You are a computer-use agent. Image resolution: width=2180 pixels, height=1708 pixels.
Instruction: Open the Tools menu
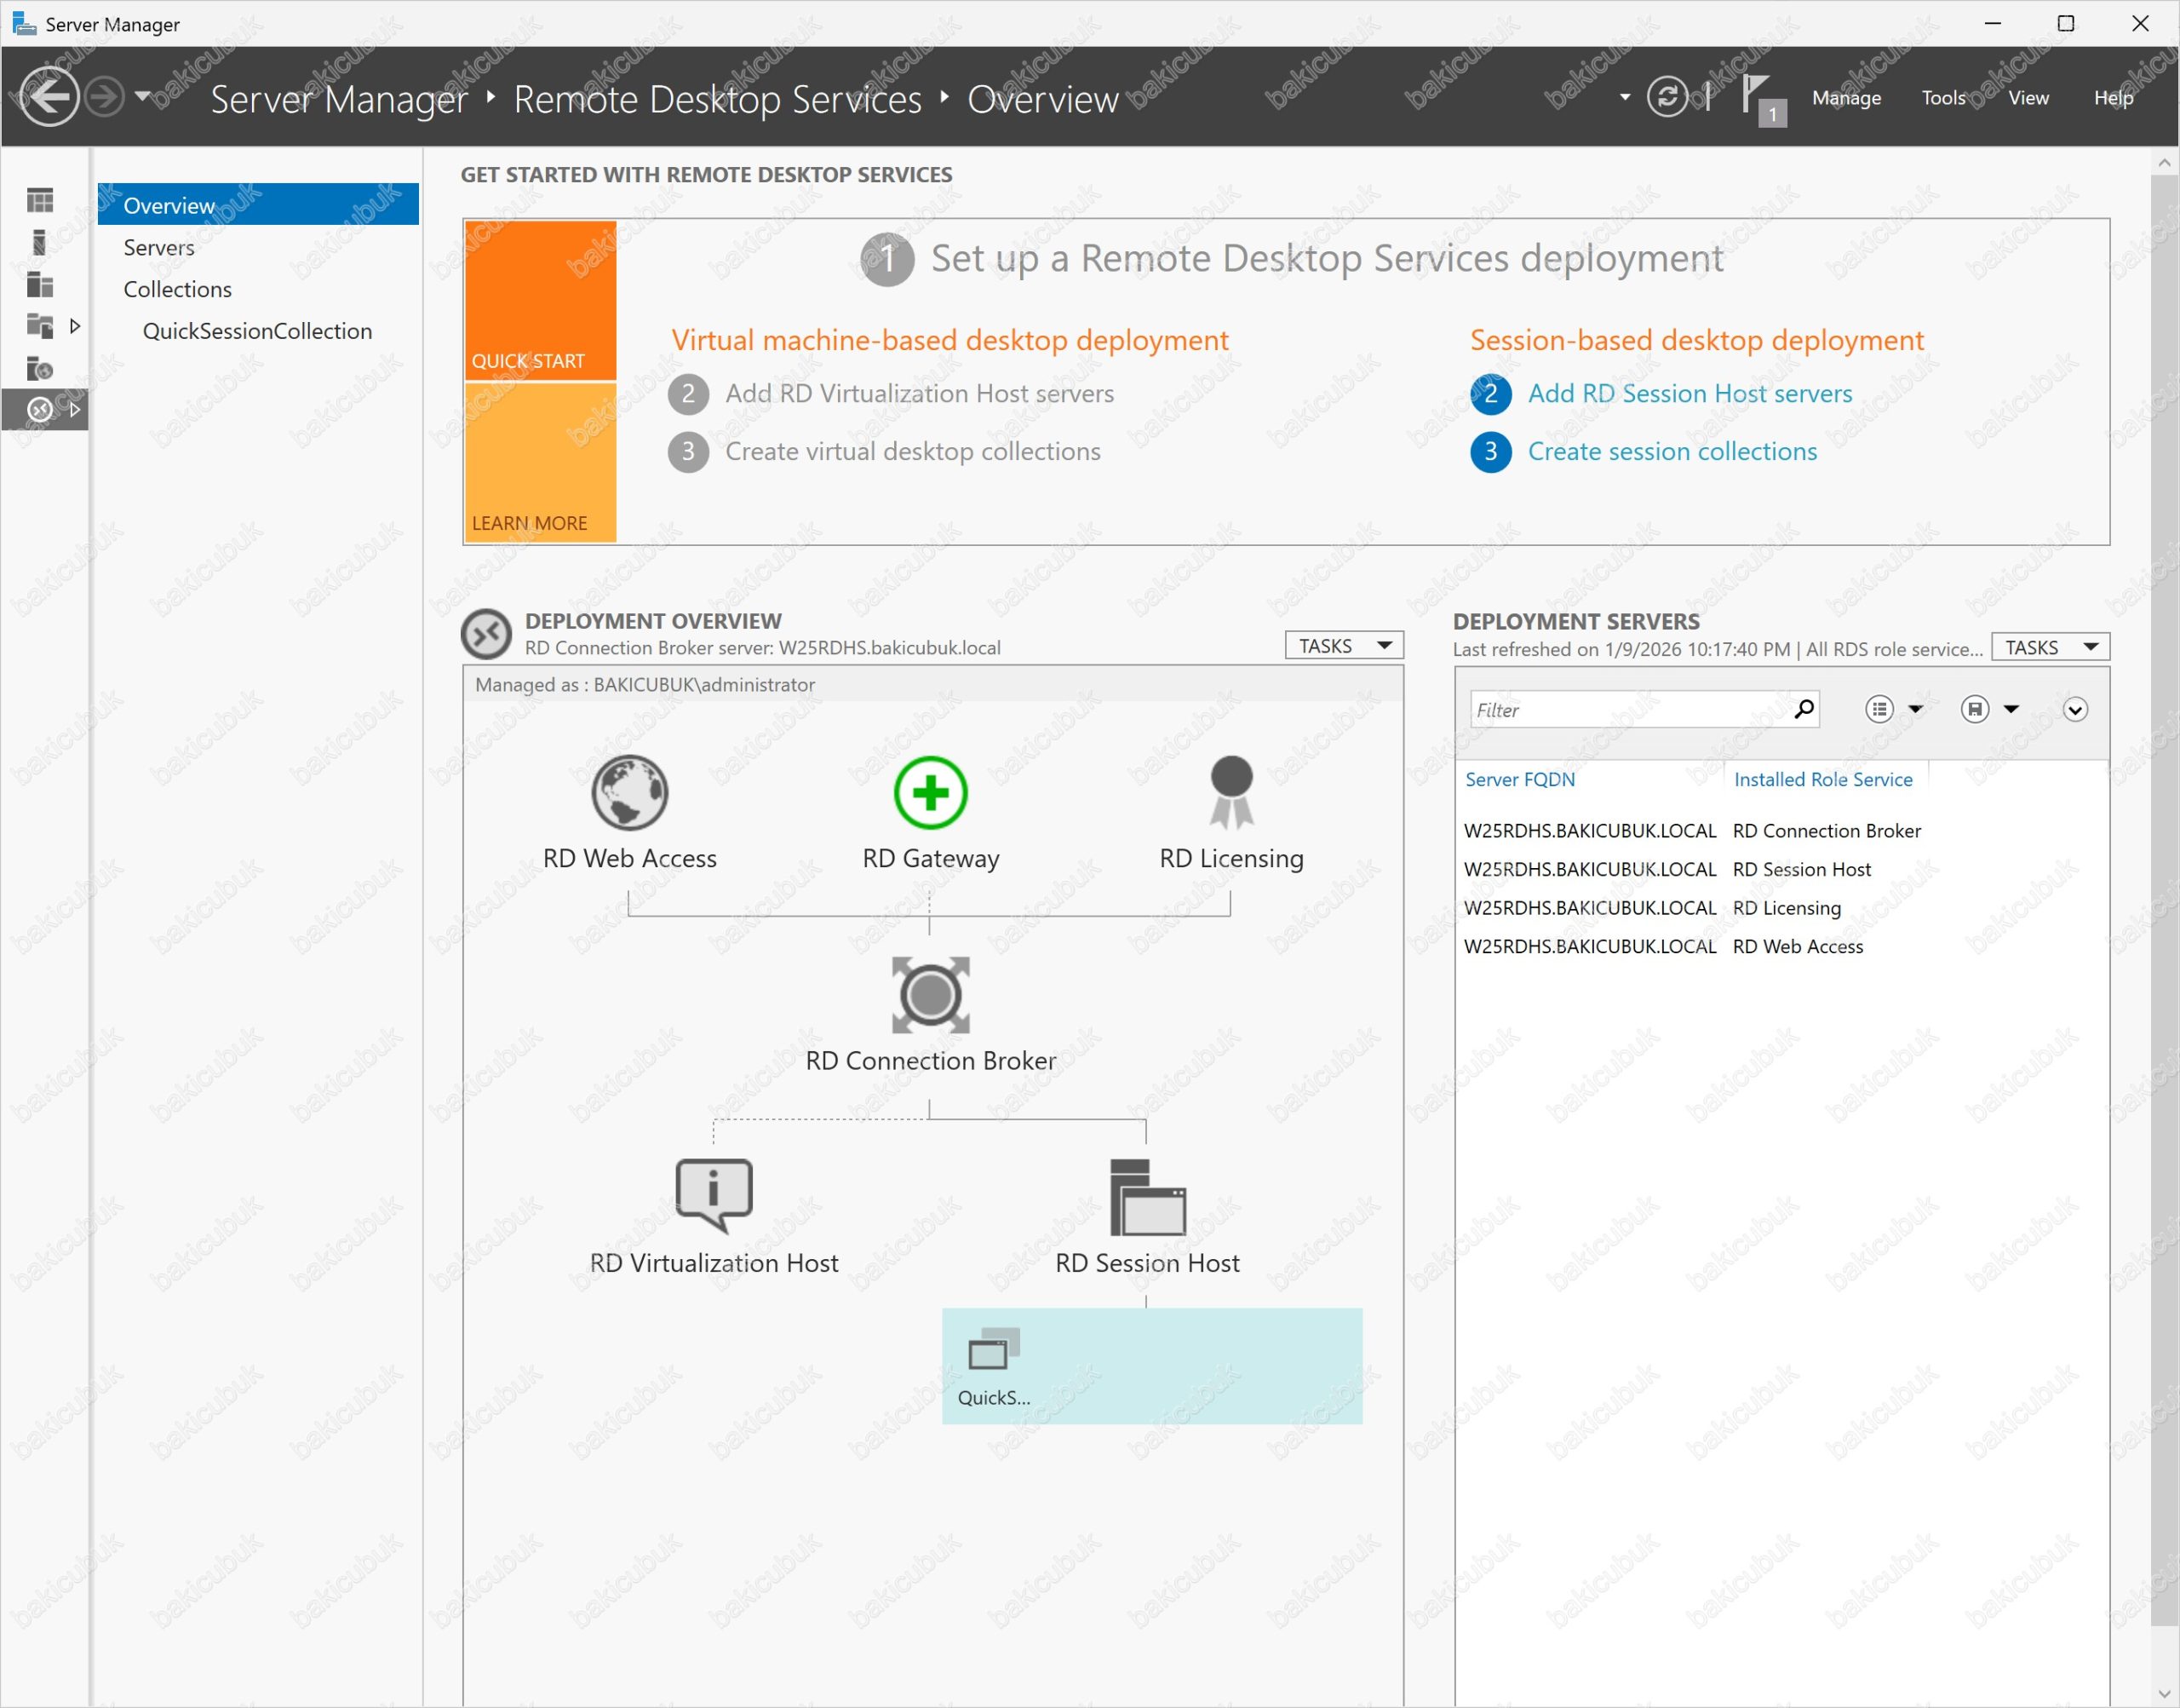pyautogui.click(x=1943, y=98)
